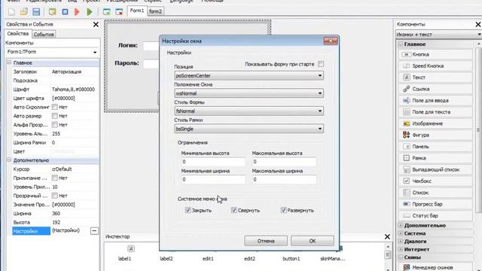This screenshot has height=271, width=482.
Task: Select the Рамка component
Action: click(435, 158)
